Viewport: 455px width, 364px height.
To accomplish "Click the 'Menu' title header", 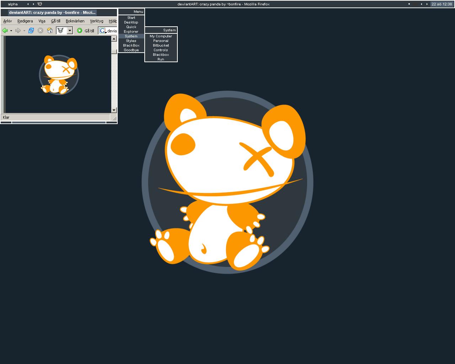I will point(131,12).
